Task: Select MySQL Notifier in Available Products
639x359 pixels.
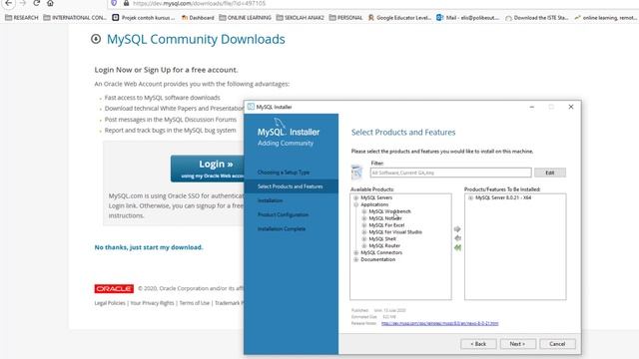Action: [385, 218]
